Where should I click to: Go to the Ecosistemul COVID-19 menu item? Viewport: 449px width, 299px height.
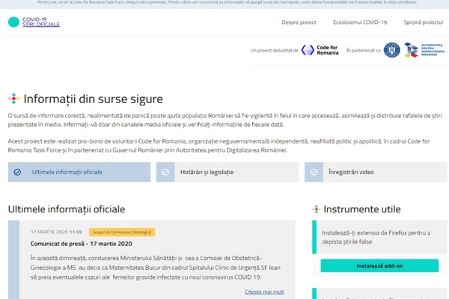pyautogui.click(x=360, y=22)
